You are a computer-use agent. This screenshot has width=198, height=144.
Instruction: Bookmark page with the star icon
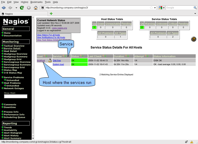(151, 8)
